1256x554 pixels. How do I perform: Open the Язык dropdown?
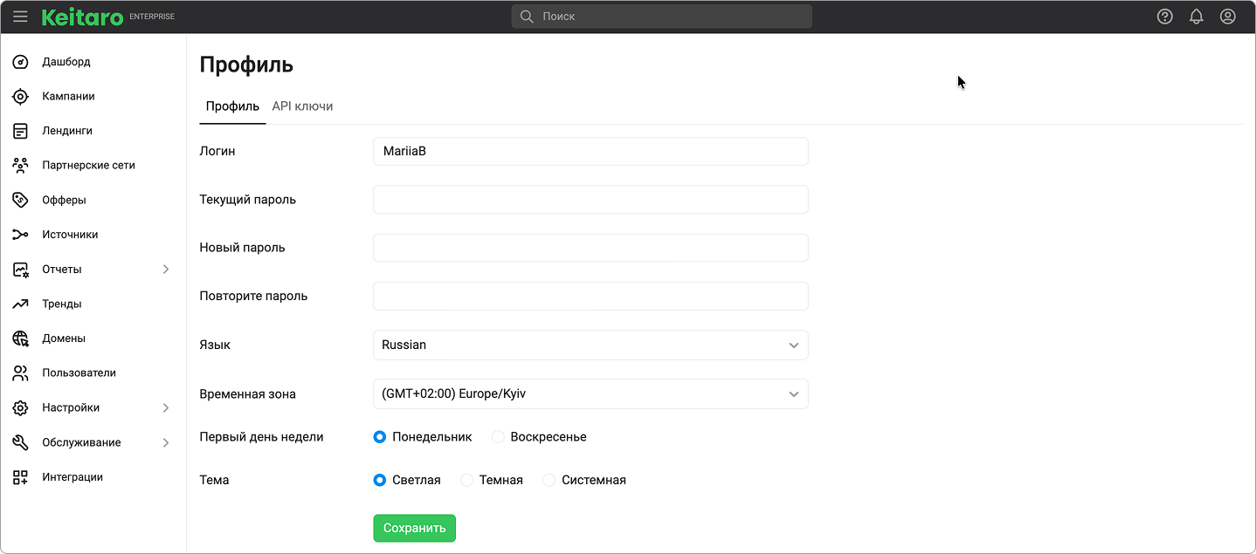point(590,345)
